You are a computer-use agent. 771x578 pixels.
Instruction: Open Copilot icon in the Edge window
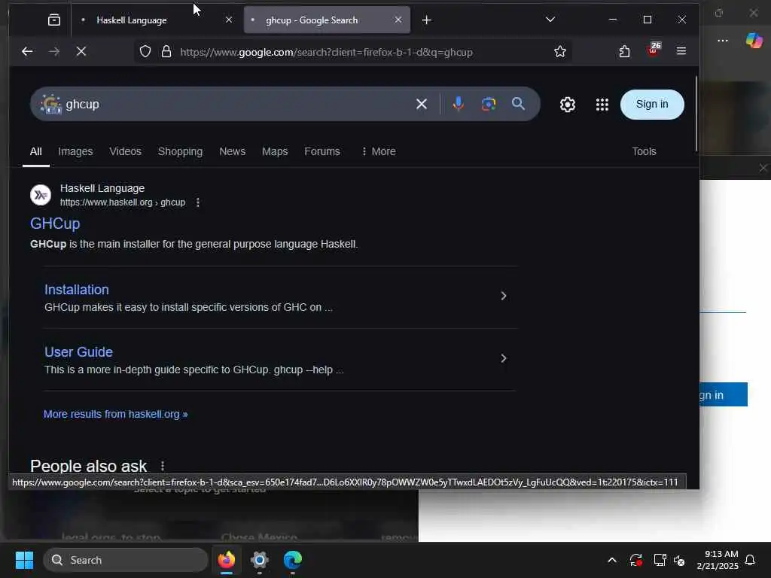(x=754, y=40)
